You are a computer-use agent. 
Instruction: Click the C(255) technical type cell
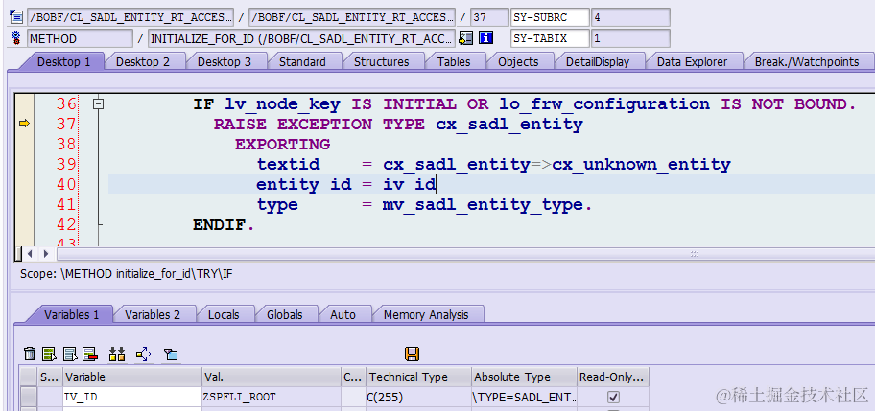pos(418,397)
